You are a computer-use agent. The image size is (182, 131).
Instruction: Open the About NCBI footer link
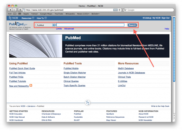tap(143, 114)
